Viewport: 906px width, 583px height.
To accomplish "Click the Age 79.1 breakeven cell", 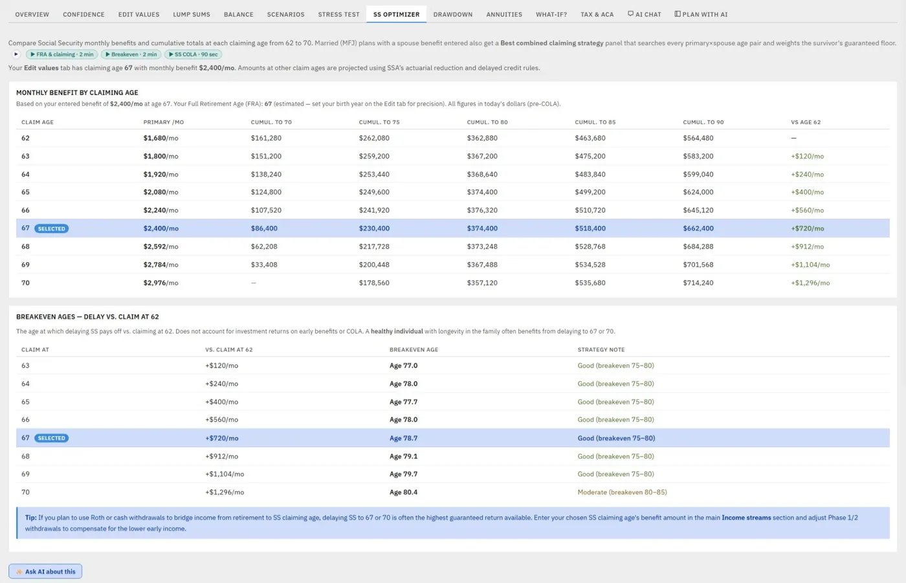I will [403, 456].
